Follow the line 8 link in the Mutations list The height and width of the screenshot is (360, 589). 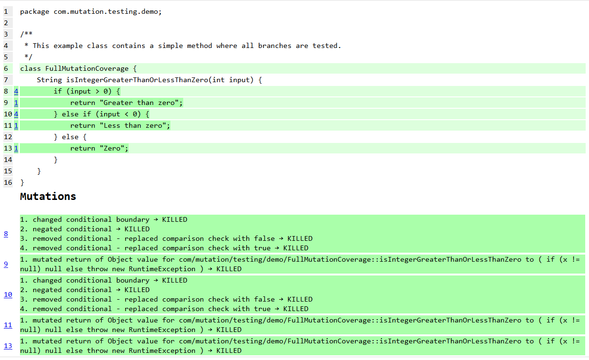[6, 234]
